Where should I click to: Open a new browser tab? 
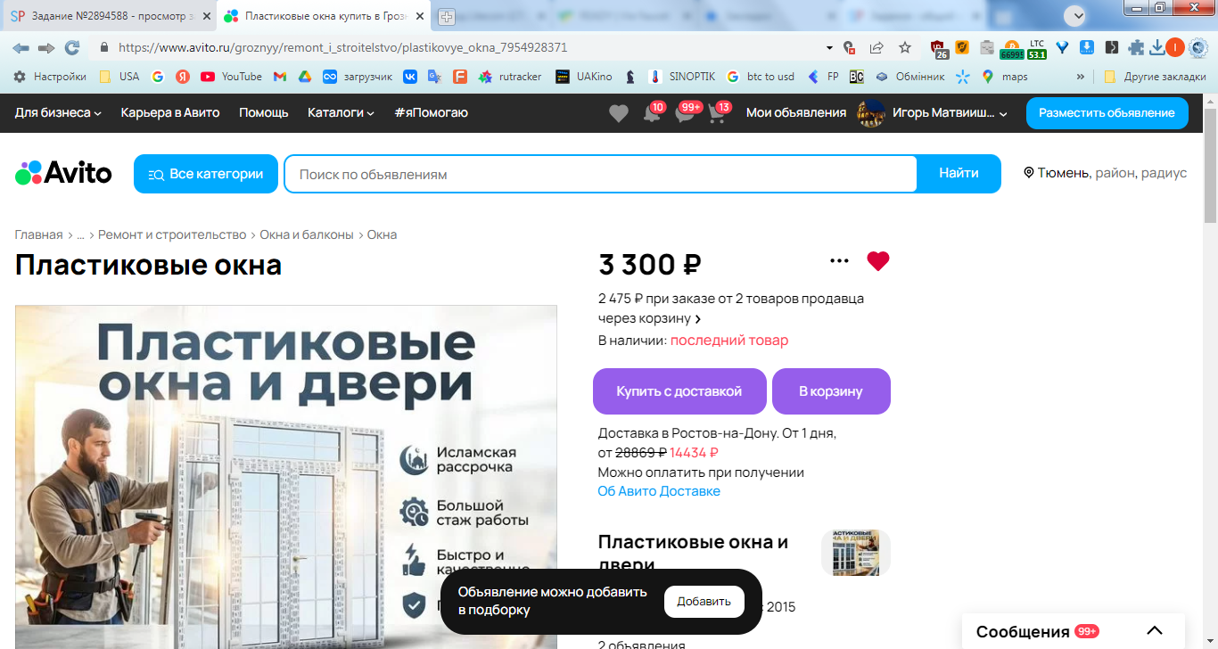pos(447,16)
